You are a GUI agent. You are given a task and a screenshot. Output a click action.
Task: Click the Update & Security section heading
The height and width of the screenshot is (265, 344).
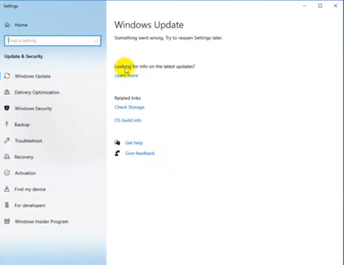point(24,57)
